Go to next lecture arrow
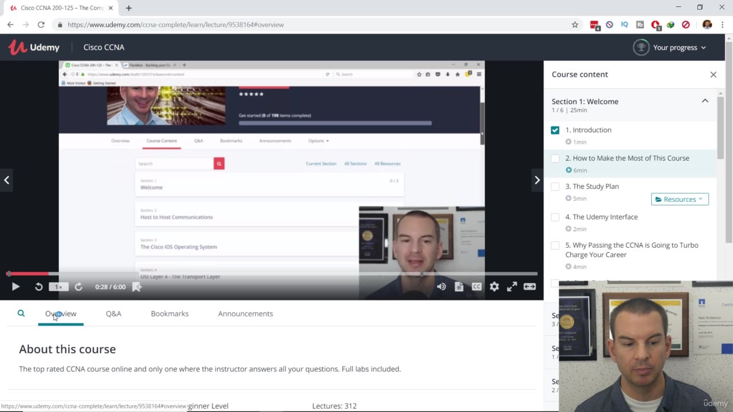733x412 pixels. tap(537, 180)
